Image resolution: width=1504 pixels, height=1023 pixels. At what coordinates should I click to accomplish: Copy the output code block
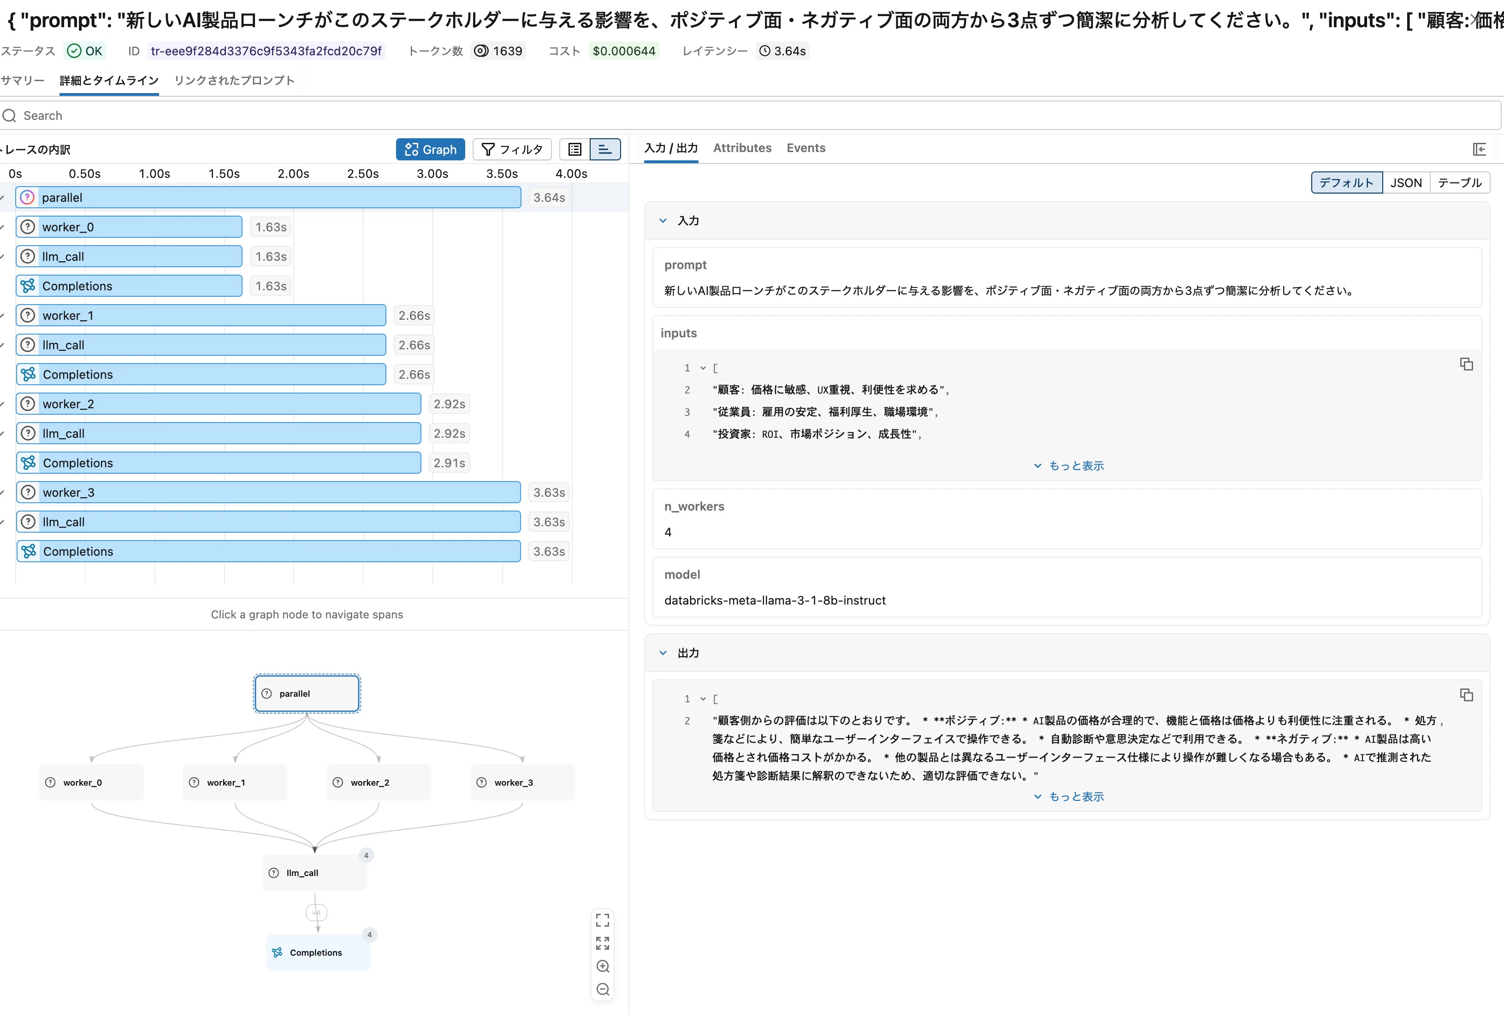point(1467,695)
